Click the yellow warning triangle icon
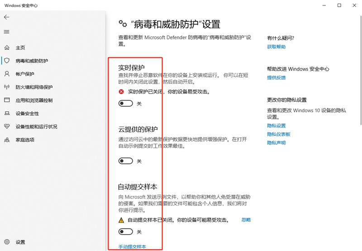This screenshot has width=362, height=251. pyautogui.click(x=121, y=220)
